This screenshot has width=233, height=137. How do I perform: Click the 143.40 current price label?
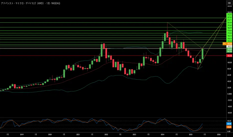coord(229,49)
